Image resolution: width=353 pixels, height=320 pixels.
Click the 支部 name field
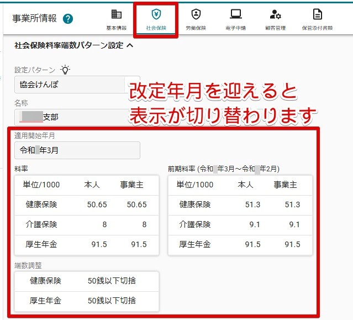[77, 117]
